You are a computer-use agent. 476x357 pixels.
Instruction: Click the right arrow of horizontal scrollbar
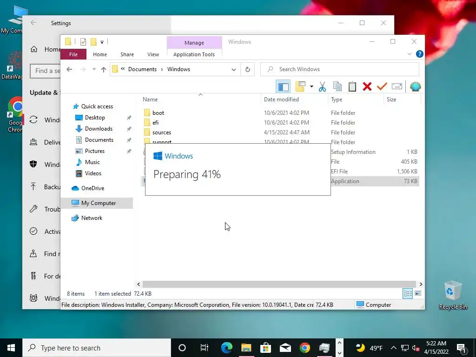point(421,284)
